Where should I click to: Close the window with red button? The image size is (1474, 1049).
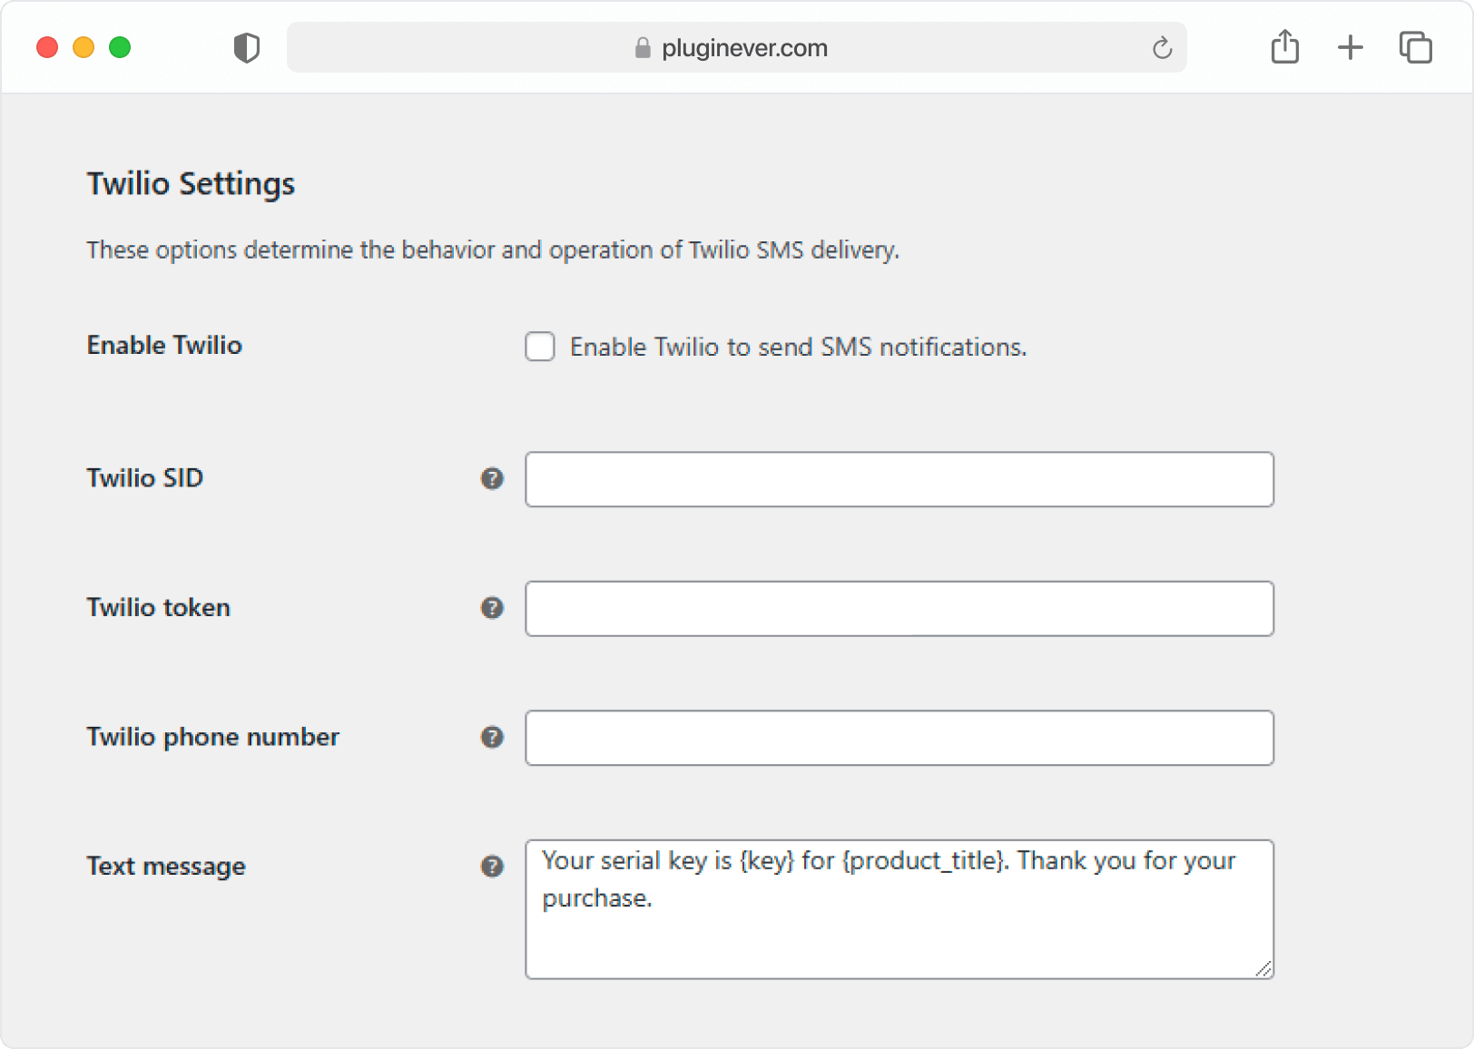(47, 47)
